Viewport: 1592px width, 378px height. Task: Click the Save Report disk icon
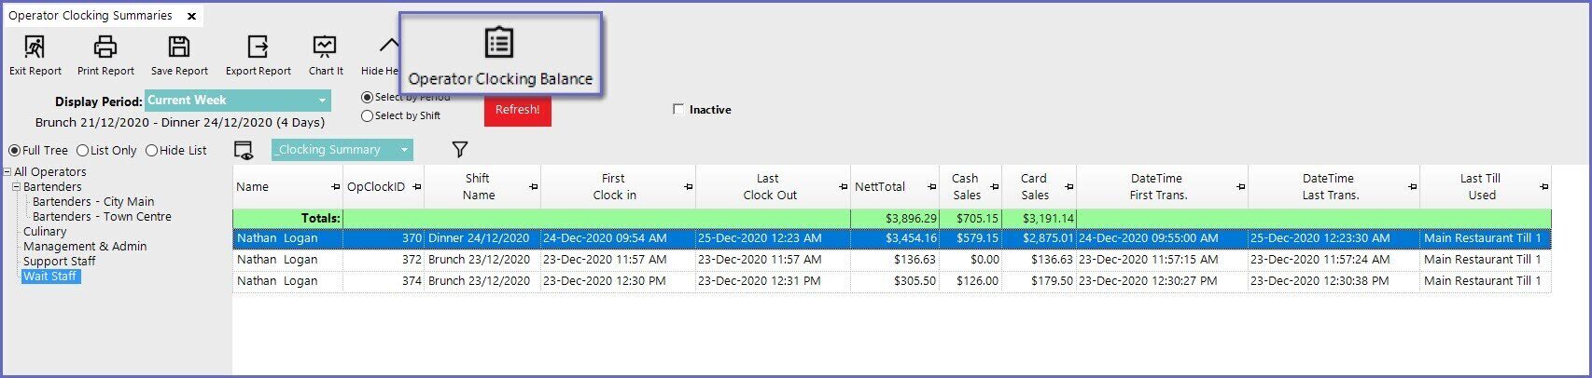click(x=179, y=47)
